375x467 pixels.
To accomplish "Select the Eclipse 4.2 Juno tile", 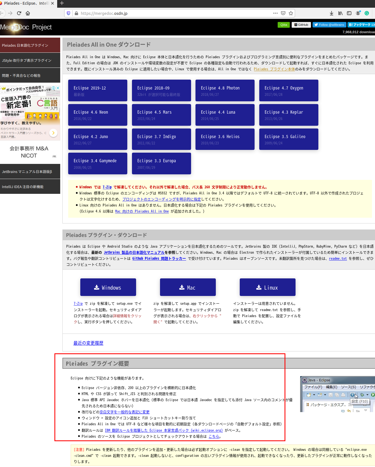I will pyautogui.click(x=98, y=139).
